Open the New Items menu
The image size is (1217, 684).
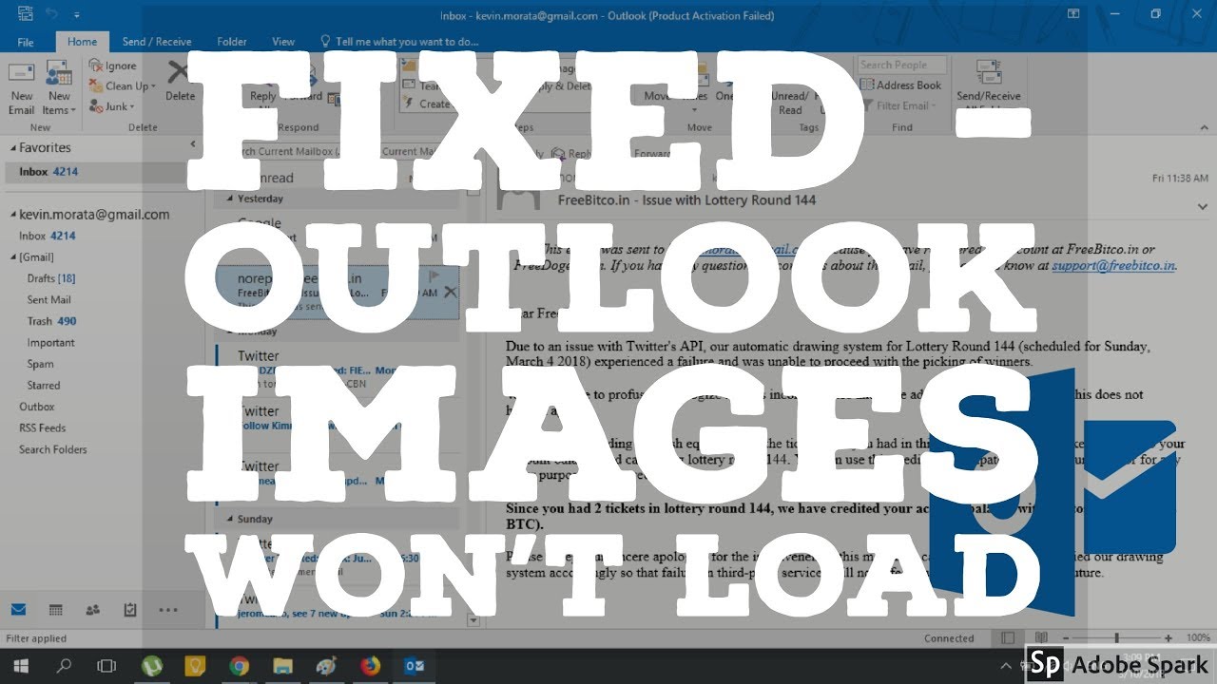coord(59,89)
